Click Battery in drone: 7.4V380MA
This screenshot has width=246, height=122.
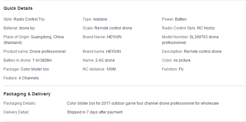28,60
